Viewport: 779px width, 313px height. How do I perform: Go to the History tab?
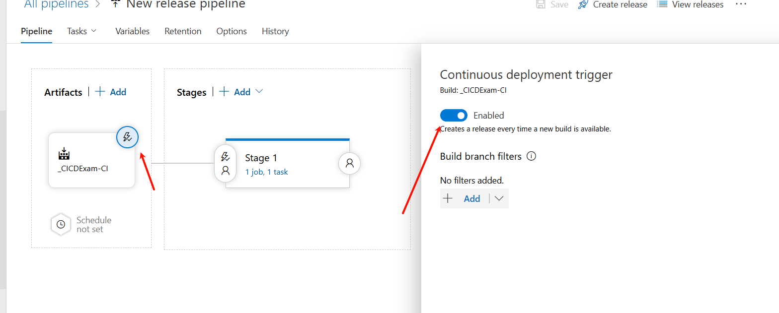[x=275, y=31]
